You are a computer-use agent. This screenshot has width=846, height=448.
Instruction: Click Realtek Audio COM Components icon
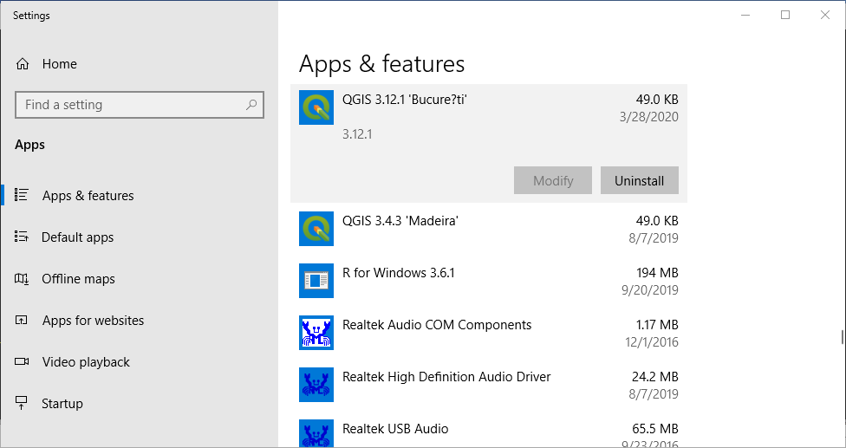(316, 333)
